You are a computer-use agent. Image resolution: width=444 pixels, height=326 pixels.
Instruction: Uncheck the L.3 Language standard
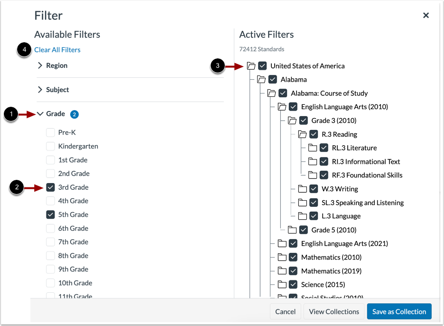(x=313, y=216)
